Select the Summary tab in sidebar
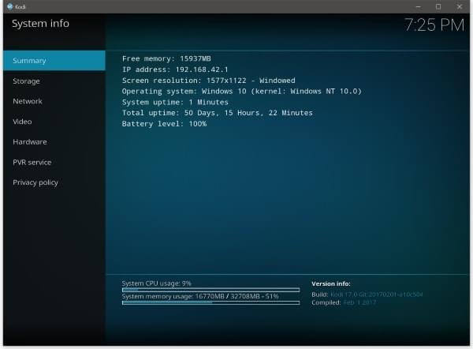 [53, 61]
